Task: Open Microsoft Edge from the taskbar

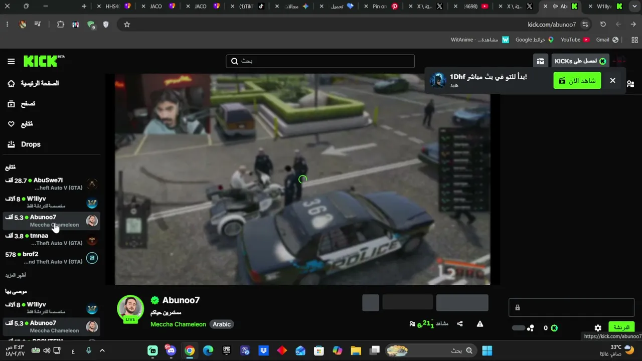Action: 208,350
